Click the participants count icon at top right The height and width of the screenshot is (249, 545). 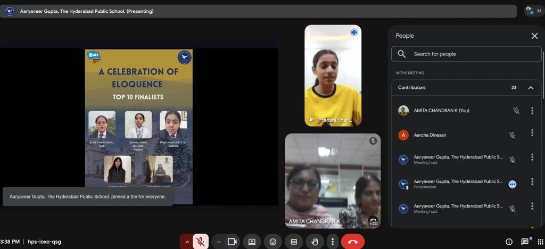(x=533, y=11)
